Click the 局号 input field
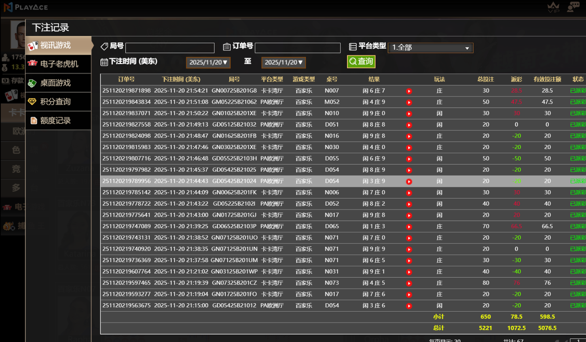 point(170,48)
